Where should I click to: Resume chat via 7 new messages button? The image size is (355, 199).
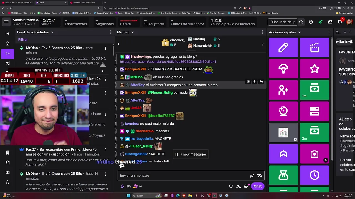191,154
